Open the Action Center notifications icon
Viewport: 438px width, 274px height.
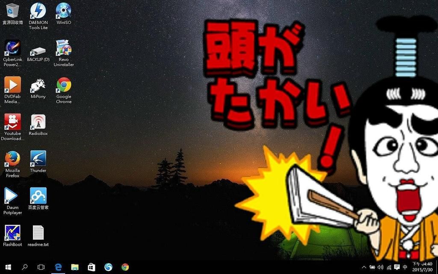[x=397, y=267]
